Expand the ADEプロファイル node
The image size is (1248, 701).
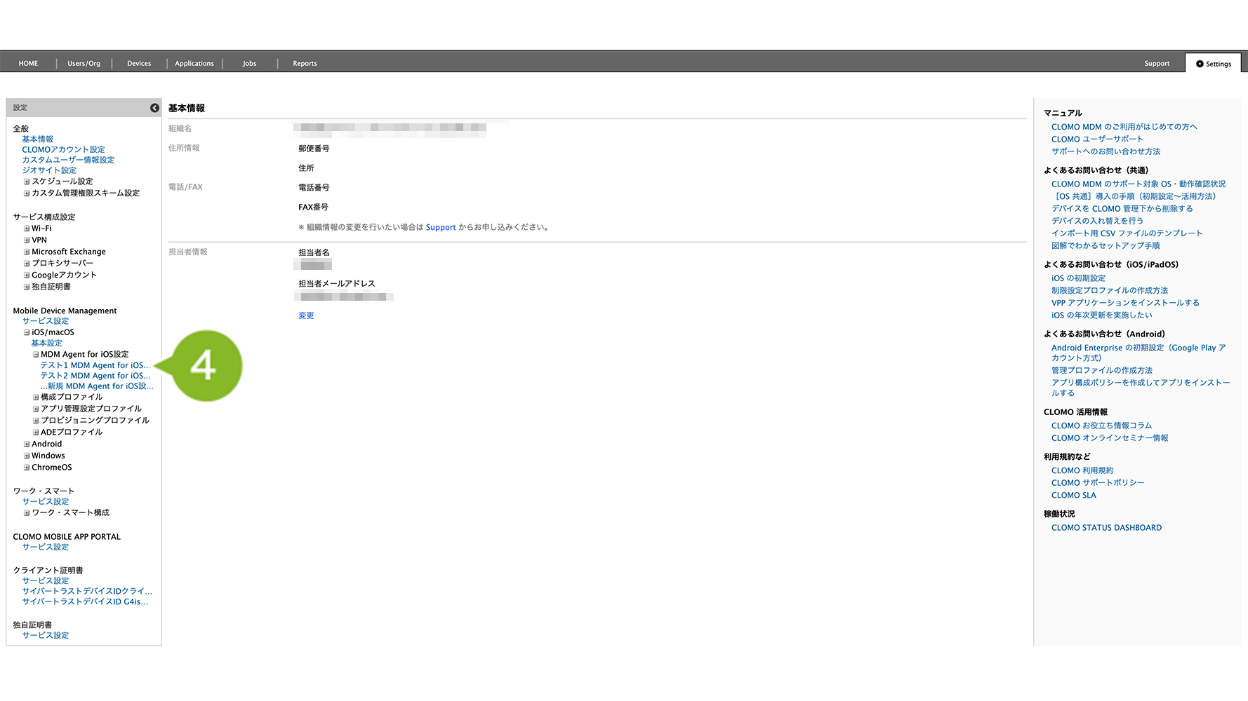[36, 433]
